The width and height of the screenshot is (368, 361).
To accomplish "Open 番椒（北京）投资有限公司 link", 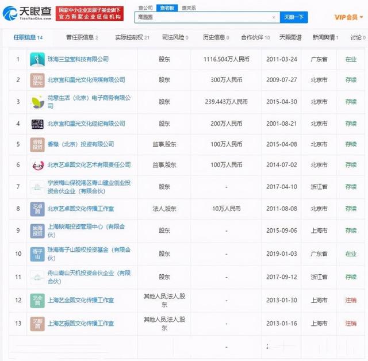I will pyautogui.click(x=80, y=144).
